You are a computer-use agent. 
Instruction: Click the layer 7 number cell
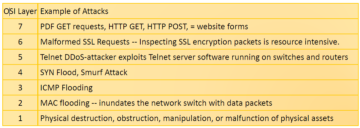[20, 27]
